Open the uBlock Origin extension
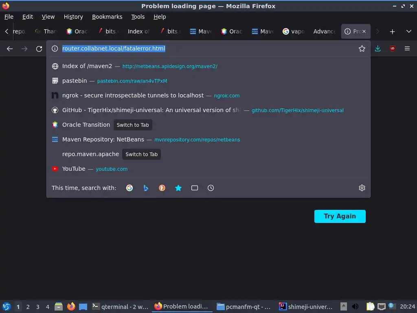Viewport: 417px width, 313px height. tap(392, 48)
